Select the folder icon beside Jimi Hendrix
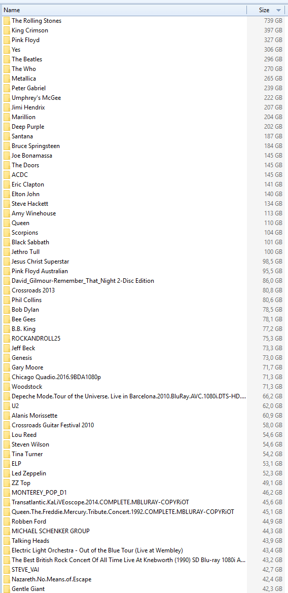The width and height of the screenshot is (288, 593). click(x=7, y=107)
